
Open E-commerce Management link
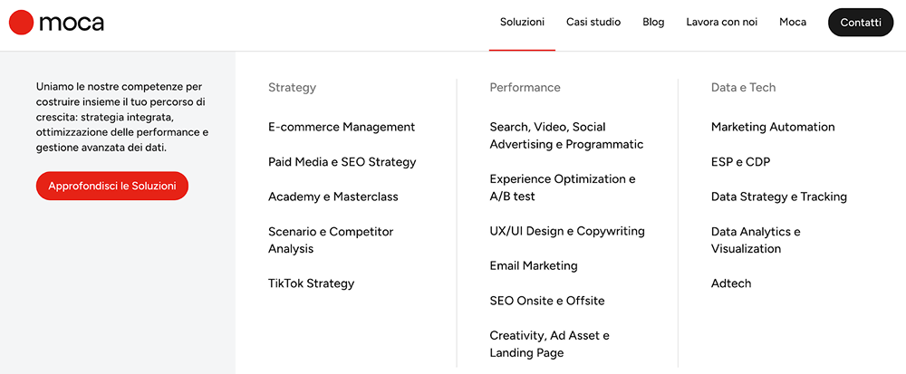(342, 127)
